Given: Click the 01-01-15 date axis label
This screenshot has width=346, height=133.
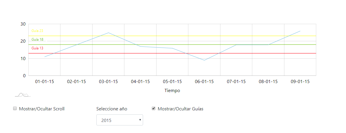Looking at the screenshot, I should click(44, 82).
